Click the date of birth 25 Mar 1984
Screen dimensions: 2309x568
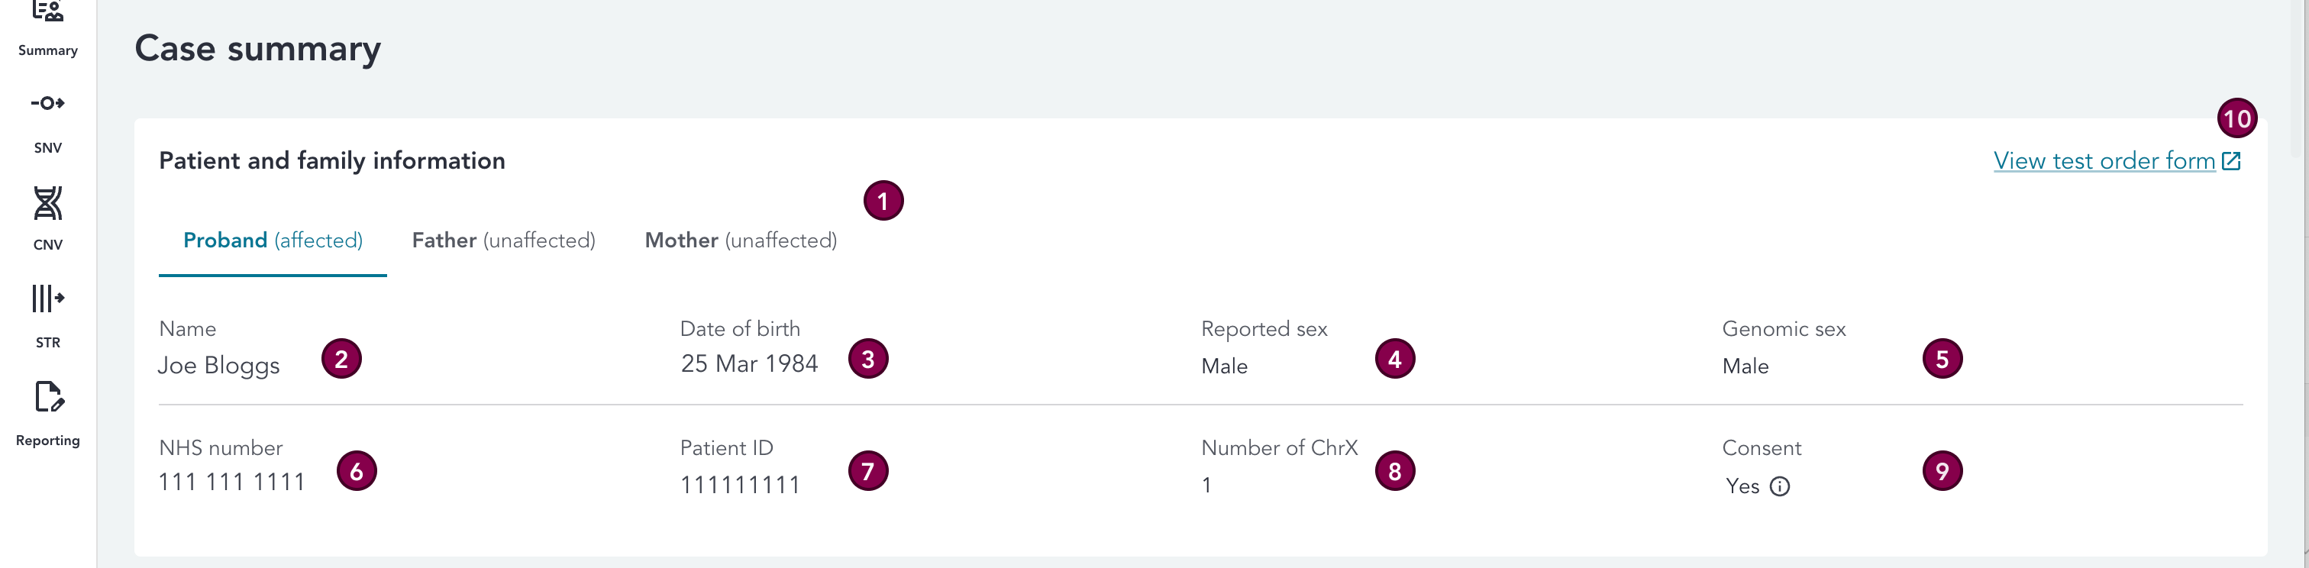pyautogui.click(x=748, y=363)
